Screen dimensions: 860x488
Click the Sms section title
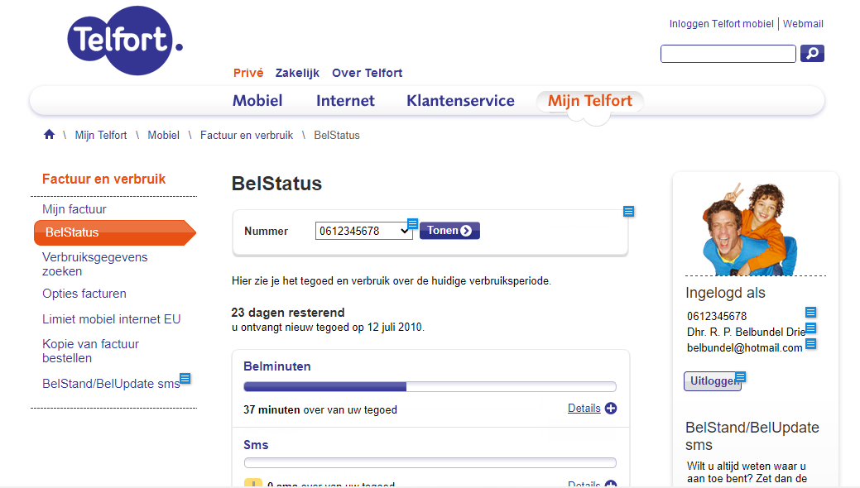click(x=256, y=445)
